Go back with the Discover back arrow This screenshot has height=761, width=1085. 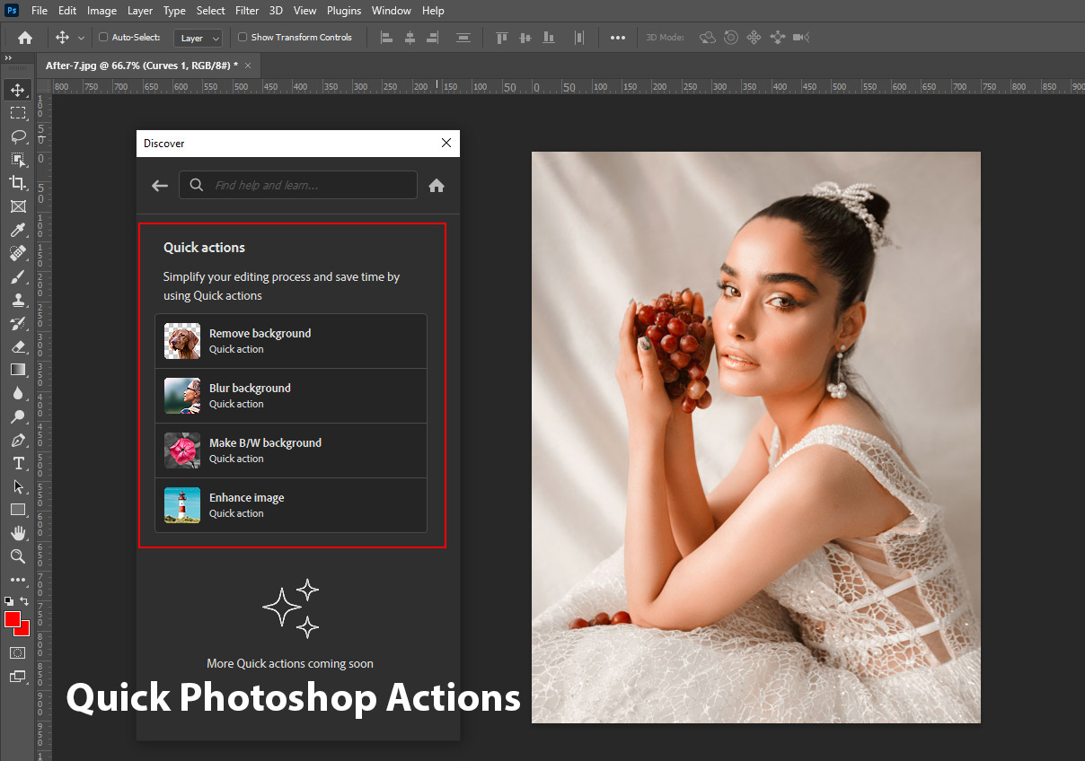click(x=160, y=186)
